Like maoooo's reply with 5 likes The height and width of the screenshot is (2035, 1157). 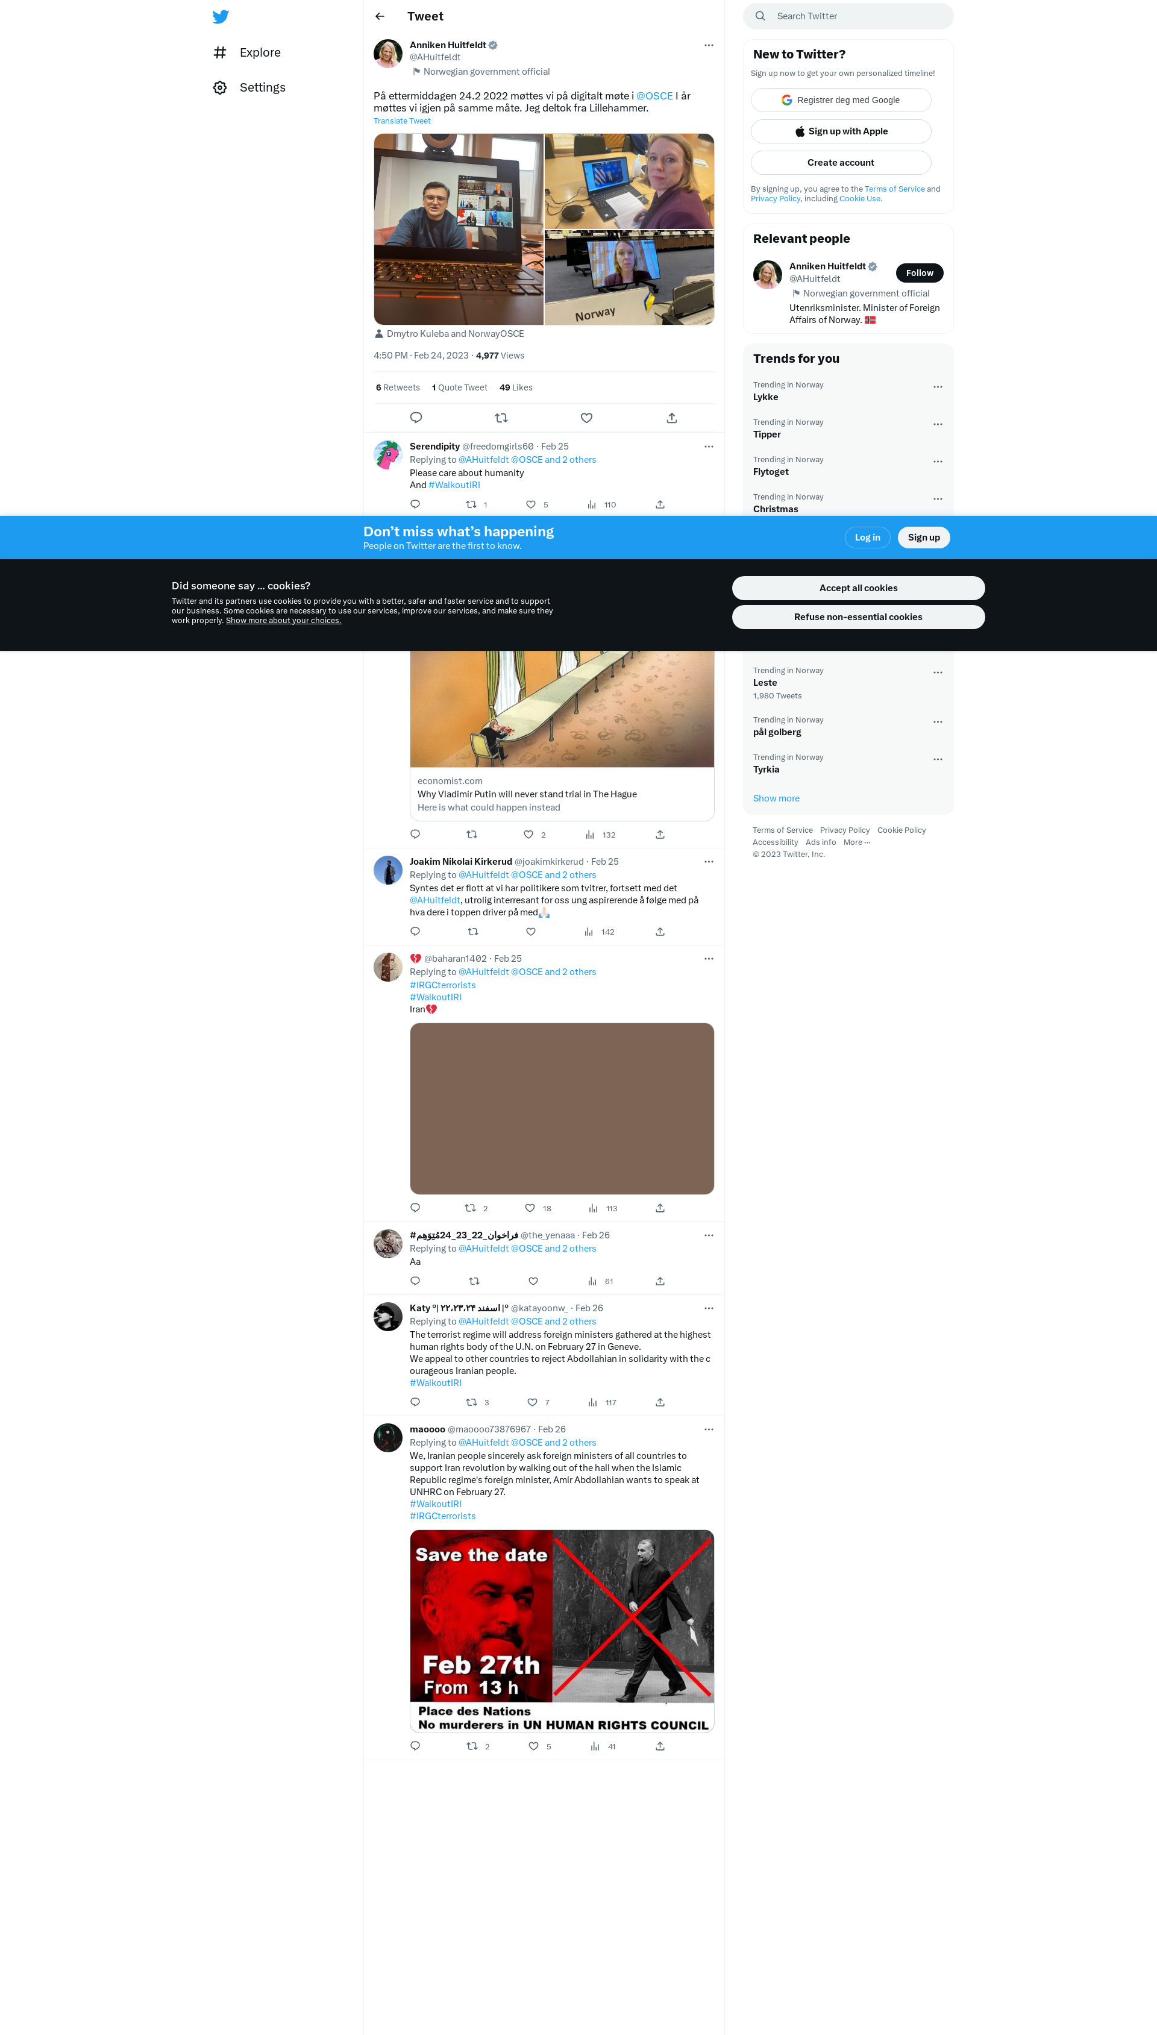click(x=534, y=1746)
